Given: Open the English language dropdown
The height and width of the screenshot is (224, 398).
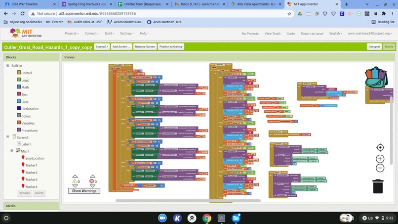Looking at the screenshot, I should pyautogui.click(x=335, y=33).
